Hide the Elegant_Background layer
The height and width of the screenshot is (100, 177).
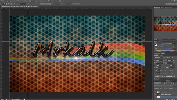[x=155, y=94]
